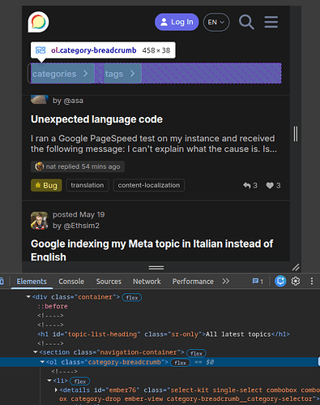320x405 pixels.
Task: Collapse the div class="container" node
Action: point(28,297)
